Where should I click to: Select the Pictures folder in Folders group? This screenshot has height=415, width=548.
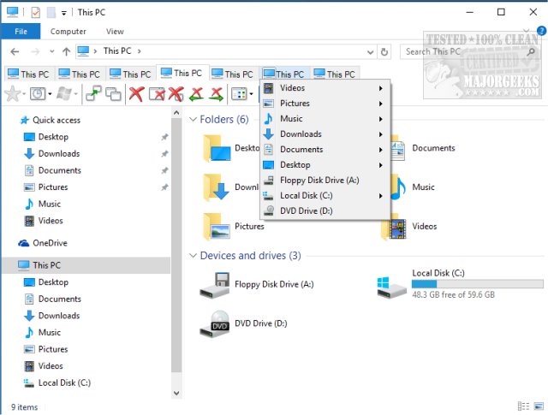coord(234,227)
